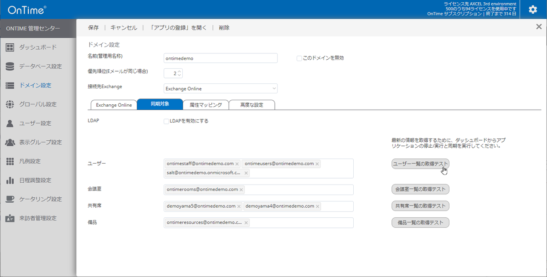Switch to Exchange Online tab
This screenshot has width=547, height=277.
point(114,105)
